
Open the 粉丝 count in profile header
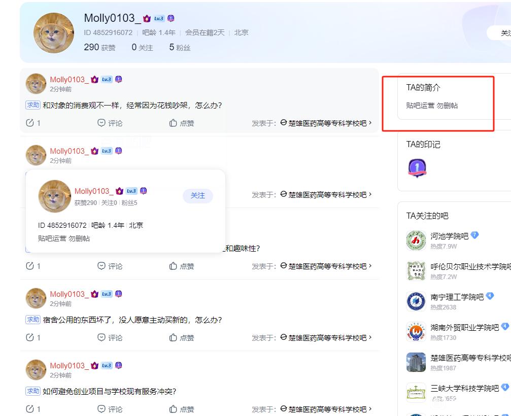[x=180, y=47]
